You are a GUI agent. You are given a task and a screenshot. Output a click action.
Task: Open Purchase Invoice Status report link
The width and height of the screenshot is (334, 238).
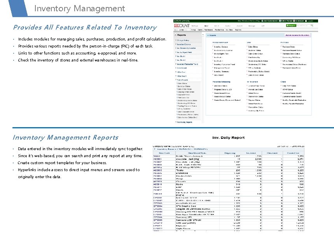291,68
